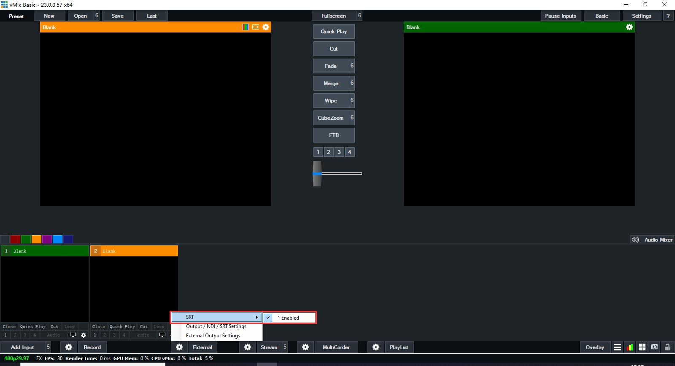Click the padlock icon in bottom bar
The height and width of the screenshot is (366, 675).
point(667,347)
